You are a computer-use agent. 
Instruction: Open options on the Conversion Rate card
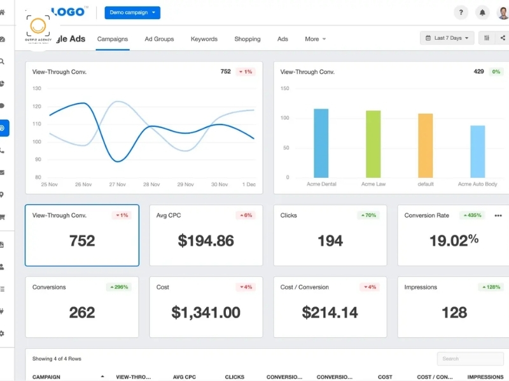pyautogui.click(x=498, y=215)
